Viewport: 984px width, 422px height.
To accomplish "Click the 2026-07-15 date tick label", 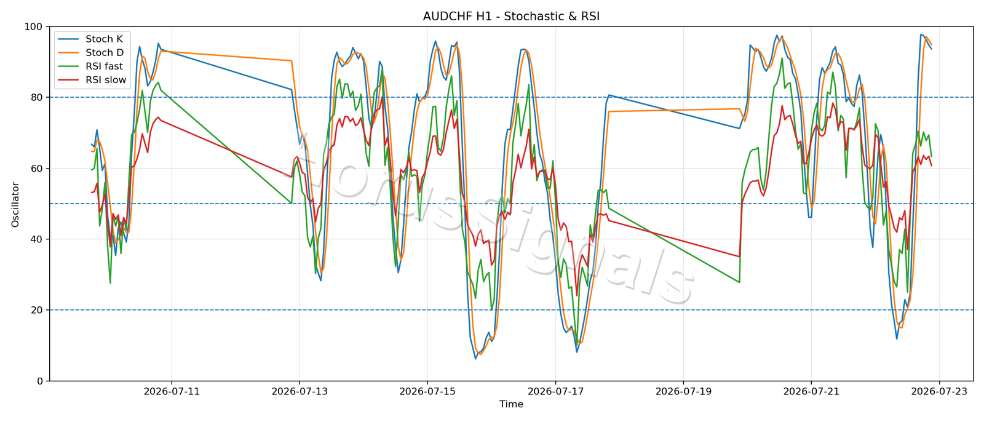I will [x=427, y=391].
